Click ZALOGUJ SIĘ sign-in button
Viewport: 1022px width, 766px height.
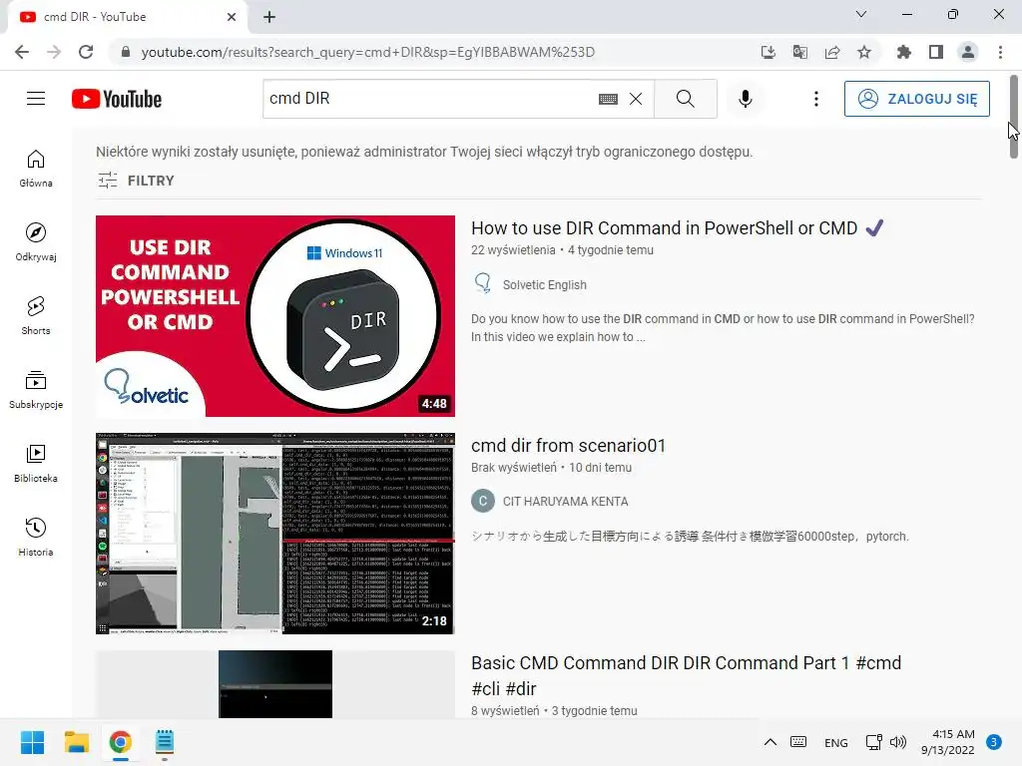coord(916,99)
